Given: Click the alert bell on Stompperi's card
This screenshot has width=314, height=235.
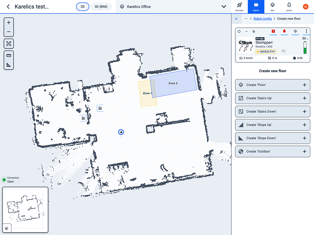Looking at the screenshot, I should tap(284, 31).
